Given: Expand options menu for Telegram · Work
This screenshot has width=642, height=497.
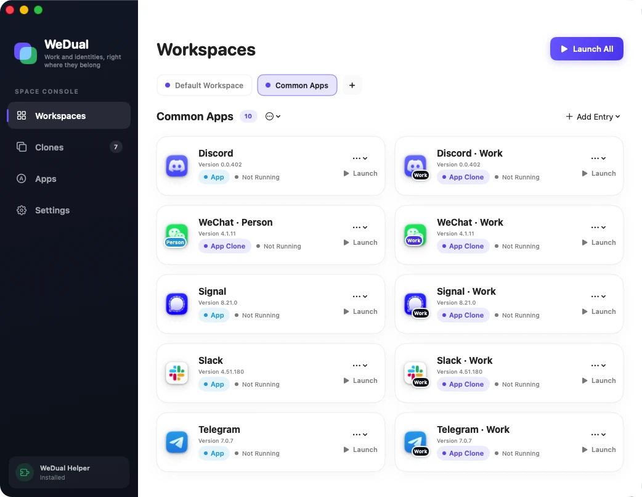Looking at the screenshot, I should pos(598,434).
